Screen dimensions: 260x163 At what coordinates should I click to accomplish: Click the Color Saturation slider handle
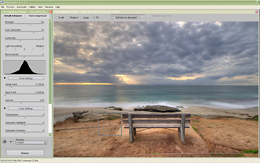[34, 32]
